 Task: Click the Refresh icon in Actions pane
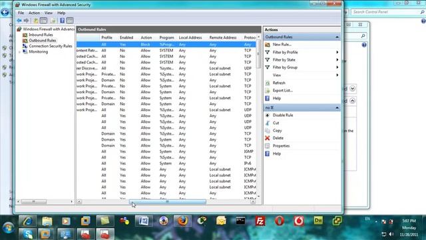point(268,83)
